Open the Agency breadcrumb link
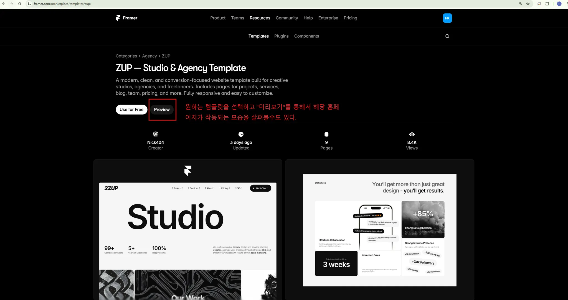Viewport: 568px width, 300px height. pyautogui.click(x=149, y=56)
